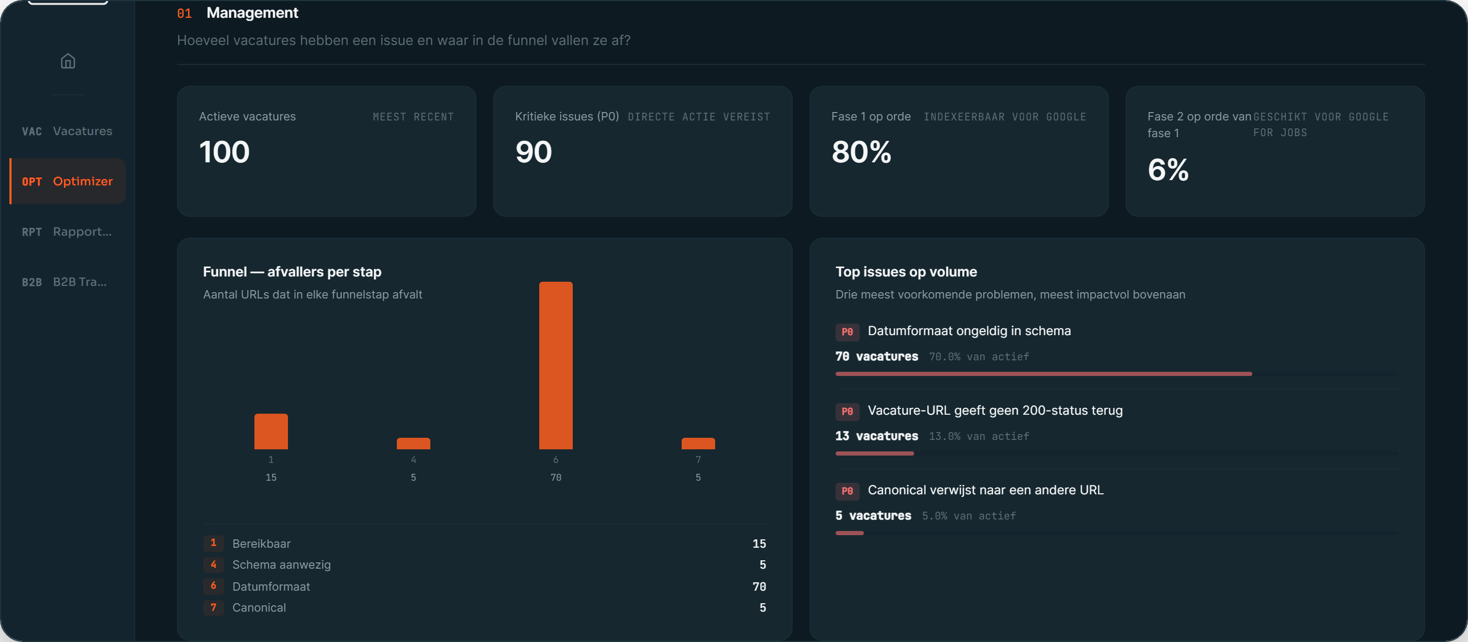Click the bar for funnel step 1
Image resolution: width=1468 pixels, height=642 pixels.
click(271, 431)
